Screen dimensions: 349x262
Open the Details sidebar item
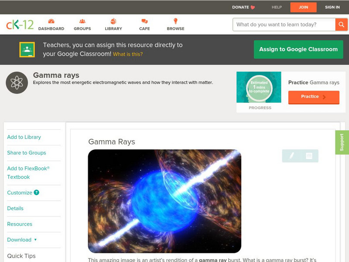click(x=15, y=208)
